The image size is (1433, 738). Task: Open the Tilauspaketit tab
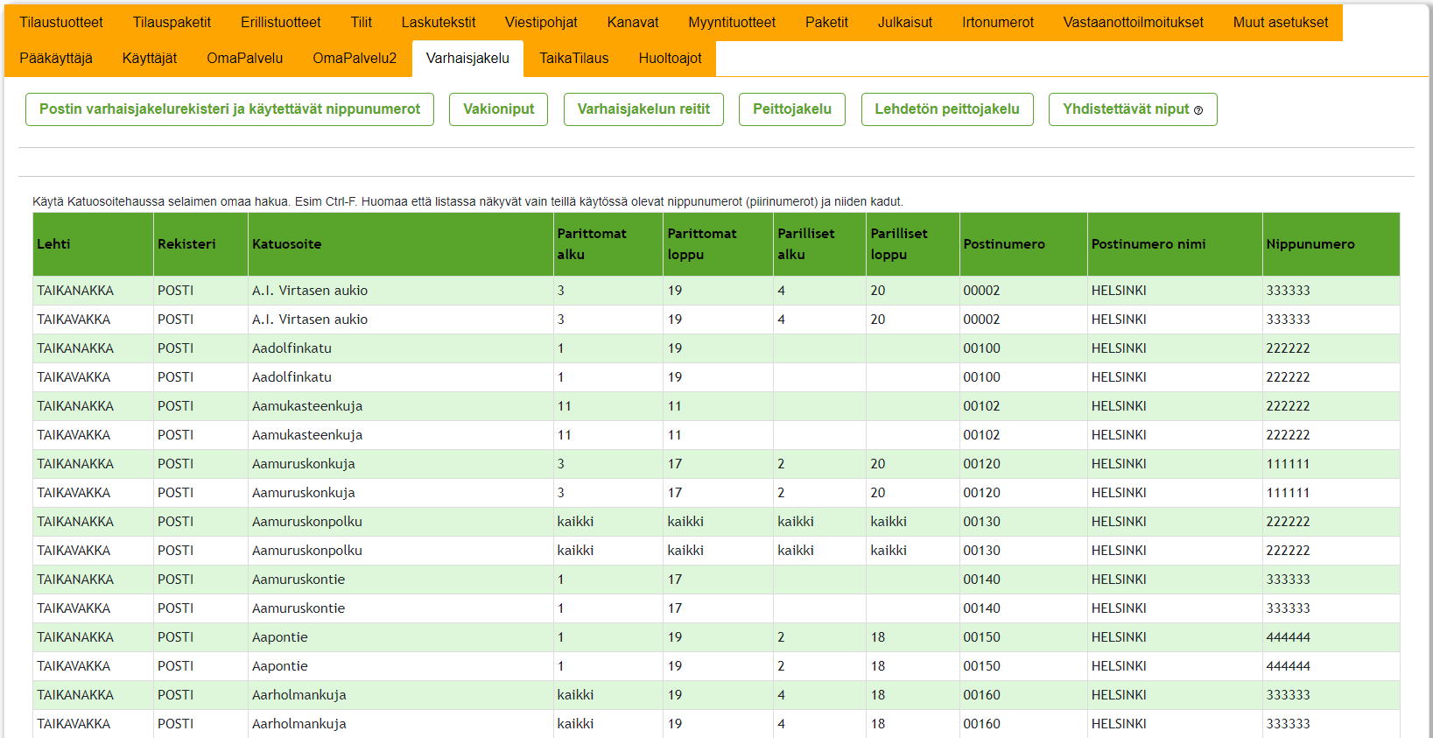(x=172, y=22)
